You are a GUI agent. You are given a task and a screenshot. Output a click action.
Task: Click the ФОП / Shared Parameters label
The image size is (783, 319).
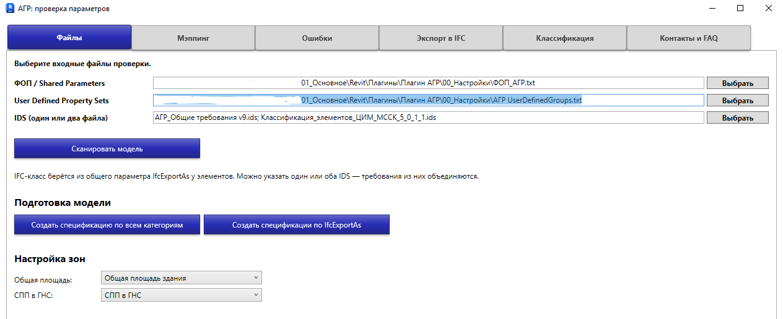[59, 83]
